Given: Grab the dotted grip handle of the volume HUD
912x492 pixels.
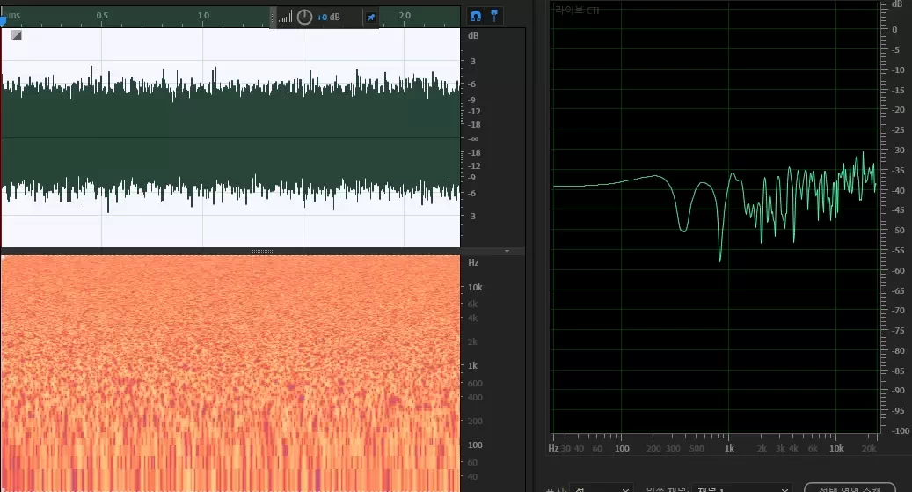Looking at the screenshot, I should point(274,17).
